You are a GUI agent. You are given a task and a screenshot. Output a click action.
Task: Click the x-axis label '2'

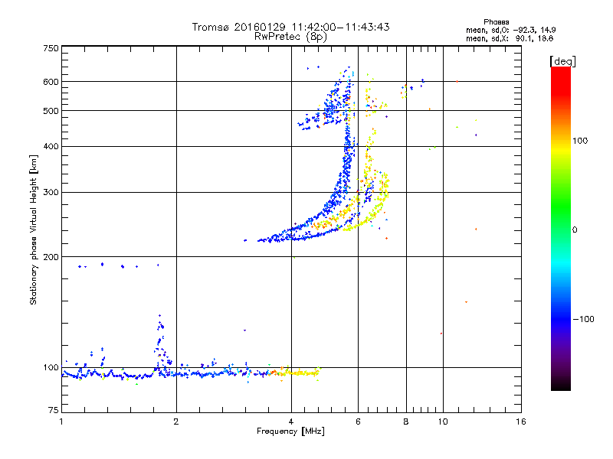point(176,422)
